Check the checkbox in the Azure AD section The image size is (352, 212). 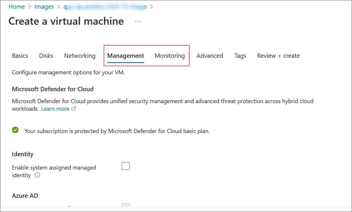(125, 207)
